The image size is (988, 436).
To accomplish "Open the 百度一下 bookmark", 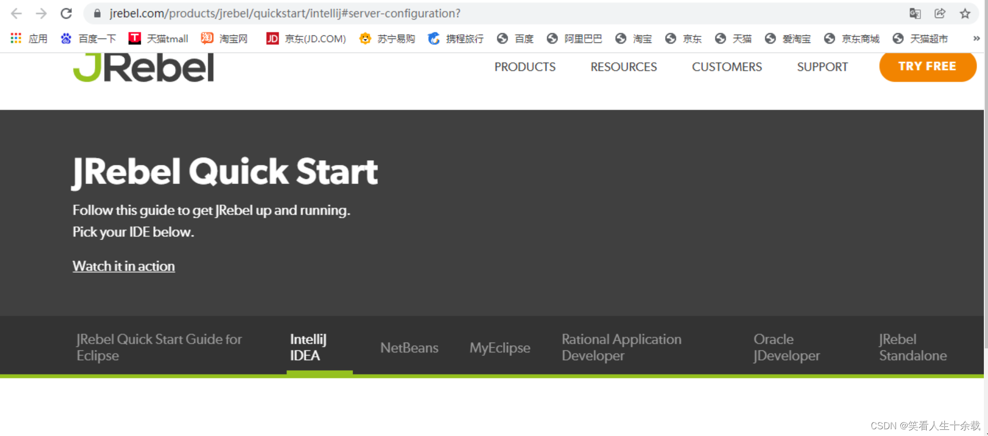I will click(88, 38).
